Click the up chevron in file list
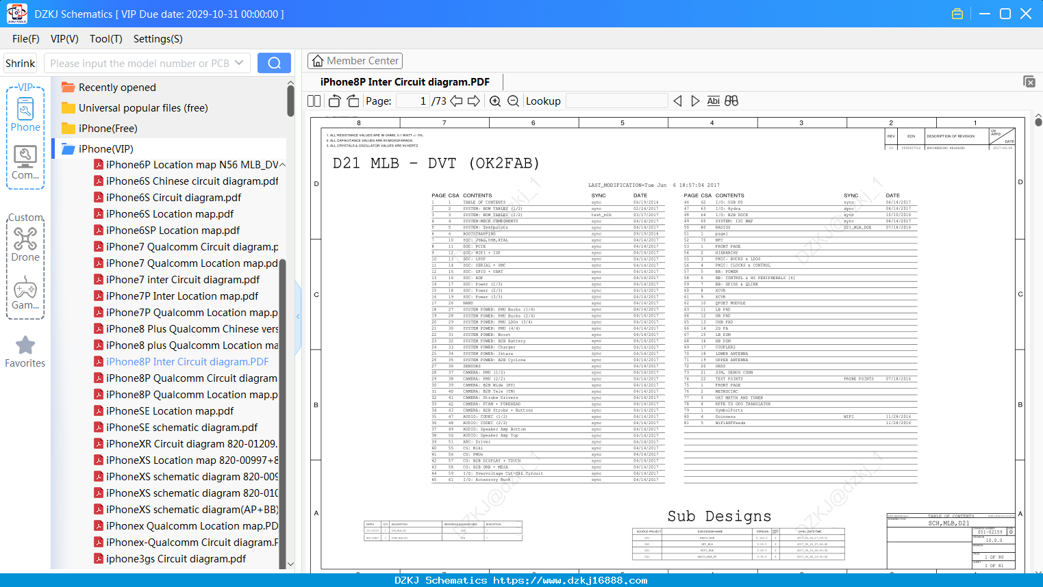1043x587 pixels. coord(282,165)
